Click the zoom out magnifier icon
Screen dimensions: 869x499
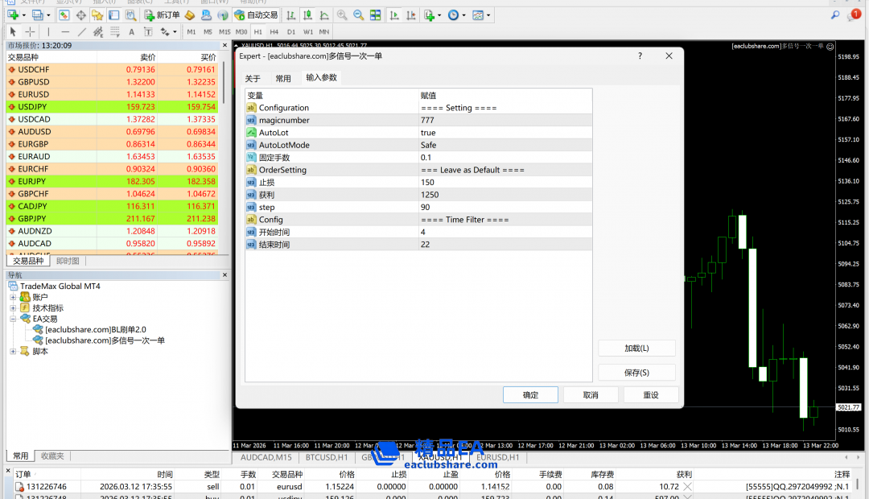click(359, 15)
